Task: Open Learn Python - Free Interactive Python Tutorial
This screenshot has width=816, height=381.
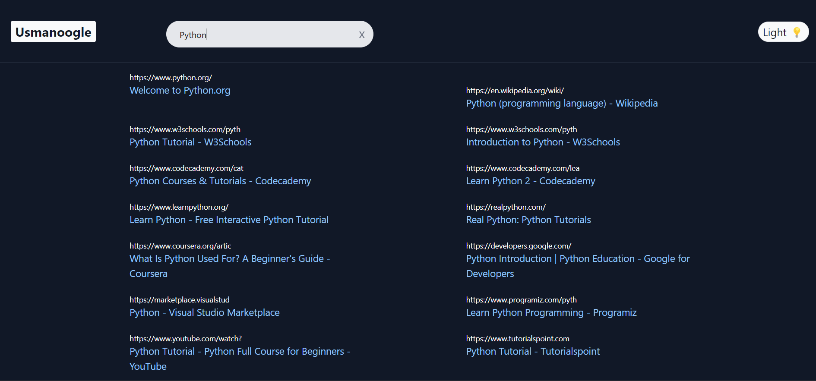Action: pos(229,220)
